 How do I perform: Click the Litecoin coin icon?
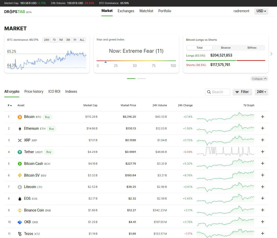click(x=20, y=187)
